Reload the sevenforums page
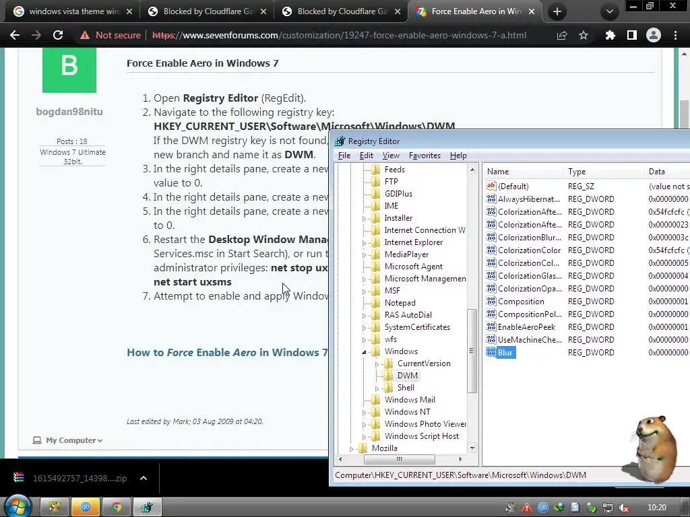This screenshot has height=517, width=690. coord(58,35)
